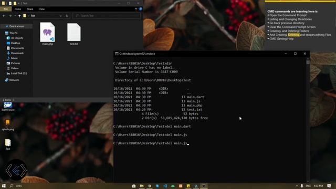Open the TeamViewer desktop shortcut
Screen dimensions: 336x189
(x=8, y=106)
